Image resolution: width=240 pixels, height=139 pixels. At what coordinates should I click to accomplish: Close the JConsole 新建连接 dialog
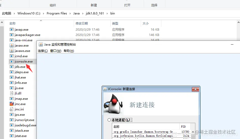tap(195, 89)
